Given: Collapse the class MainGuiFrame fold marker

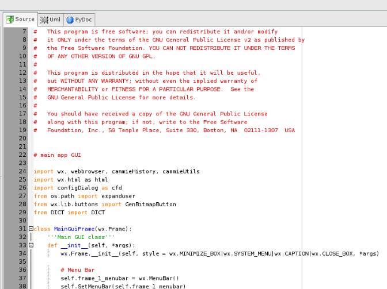Looking at the screenshot, I should (x=31, y=229).
